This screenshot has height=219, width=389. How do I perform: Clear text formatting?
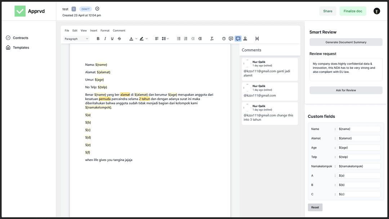[212, 39]
